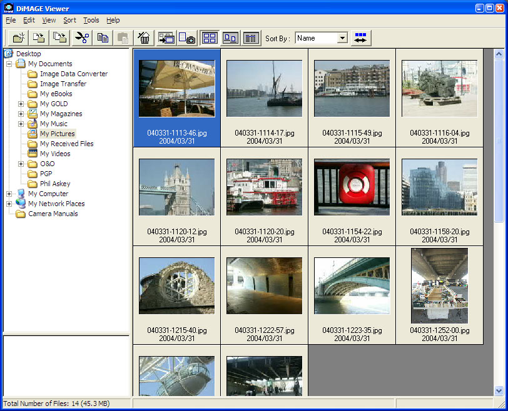Select the PGP folder

pos(46,174)
